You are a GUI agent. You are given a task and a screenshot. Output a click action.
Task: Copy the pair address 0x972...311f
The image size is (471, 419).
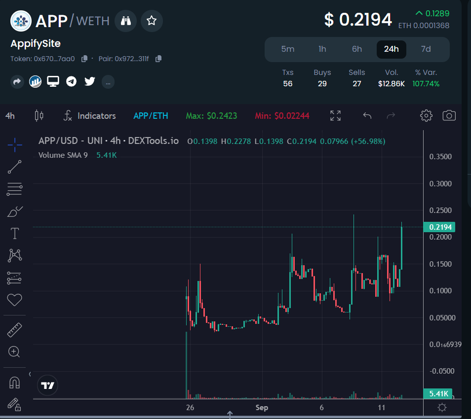158,59
